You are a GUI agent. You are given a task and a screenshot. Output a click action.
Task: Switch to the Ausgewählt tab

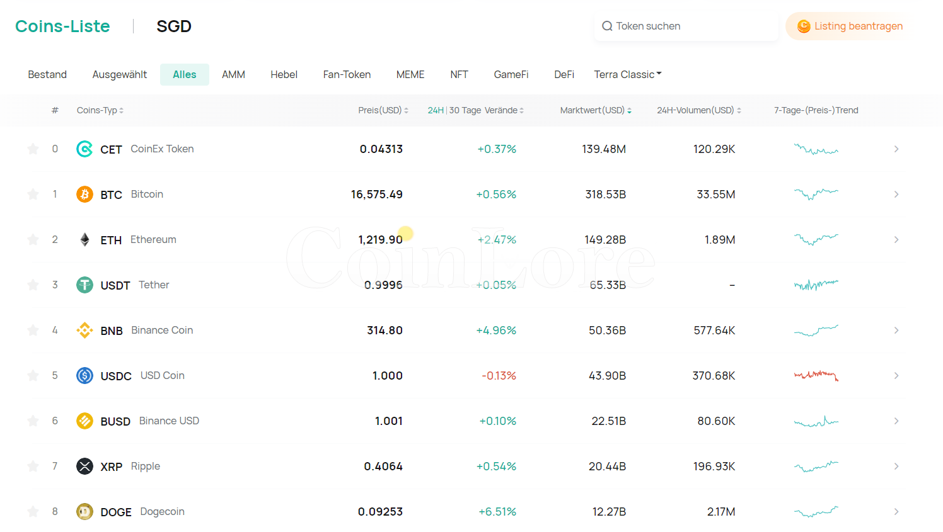click(120, 74)
